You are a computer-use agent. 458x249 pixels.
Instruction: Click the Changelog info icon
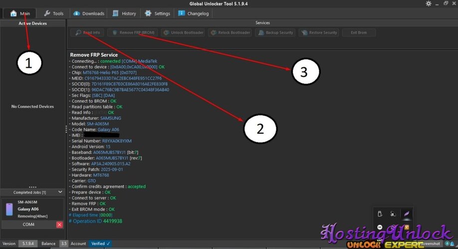tap(182, 13)
